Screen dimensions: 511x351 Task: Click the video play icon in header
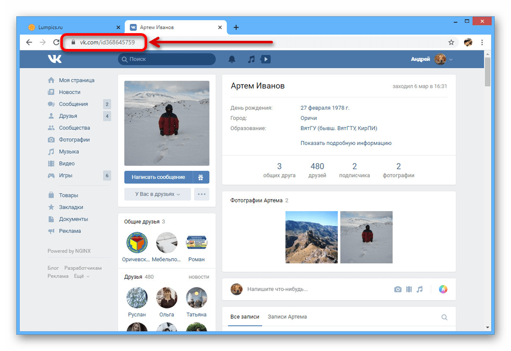coord(265,59)
